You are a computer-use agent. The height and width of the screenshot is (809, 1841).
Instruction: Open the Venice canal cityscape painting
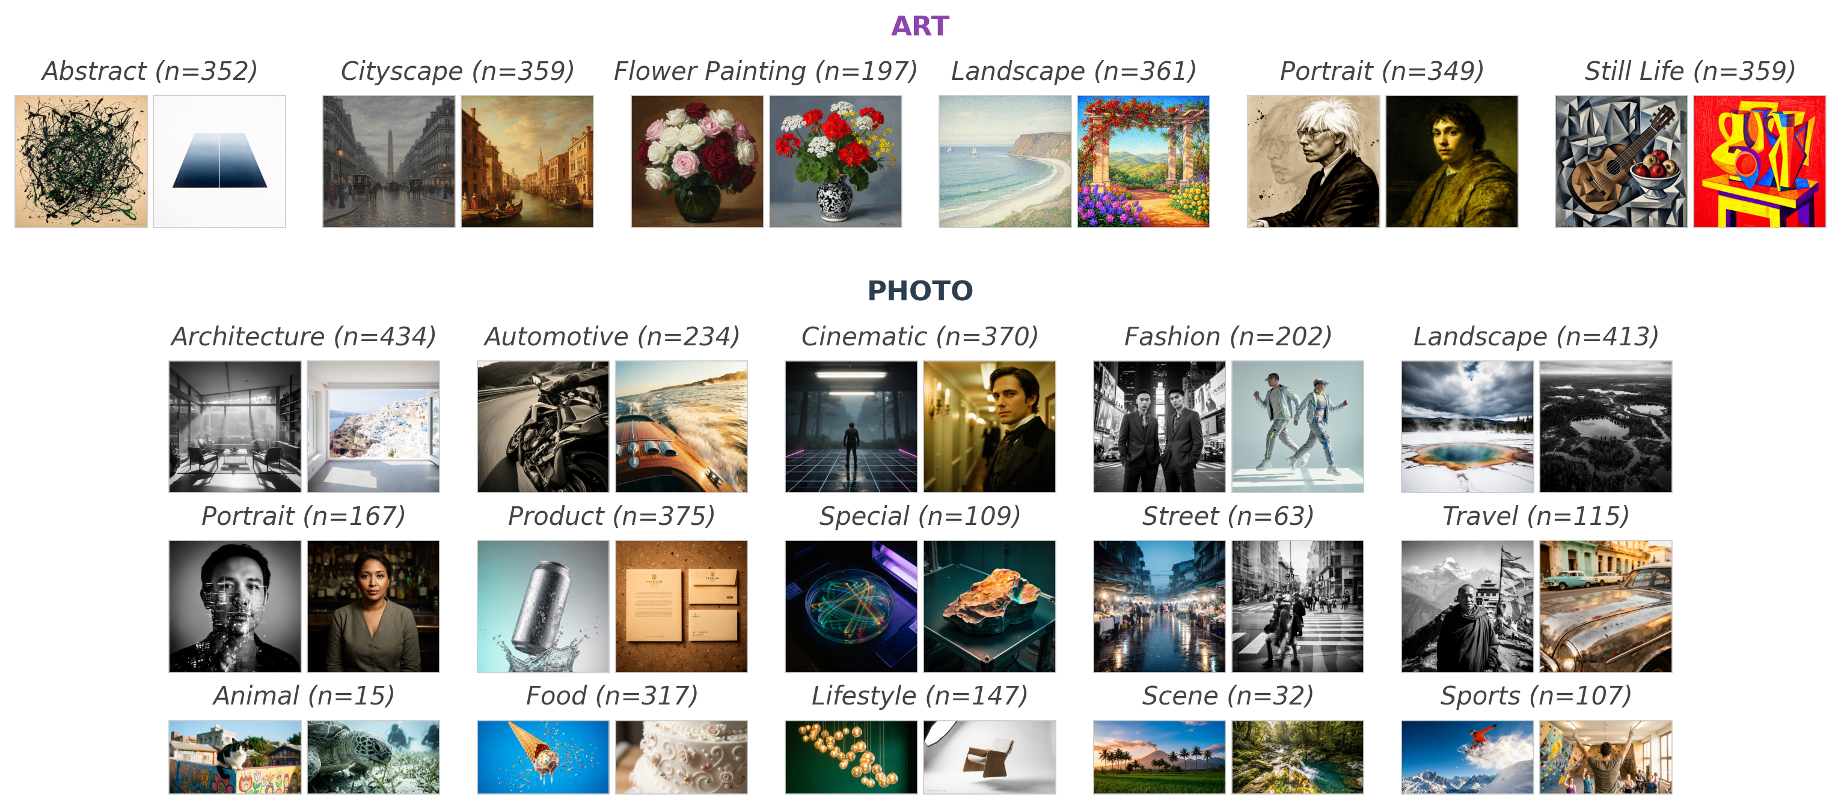(527, 162)
